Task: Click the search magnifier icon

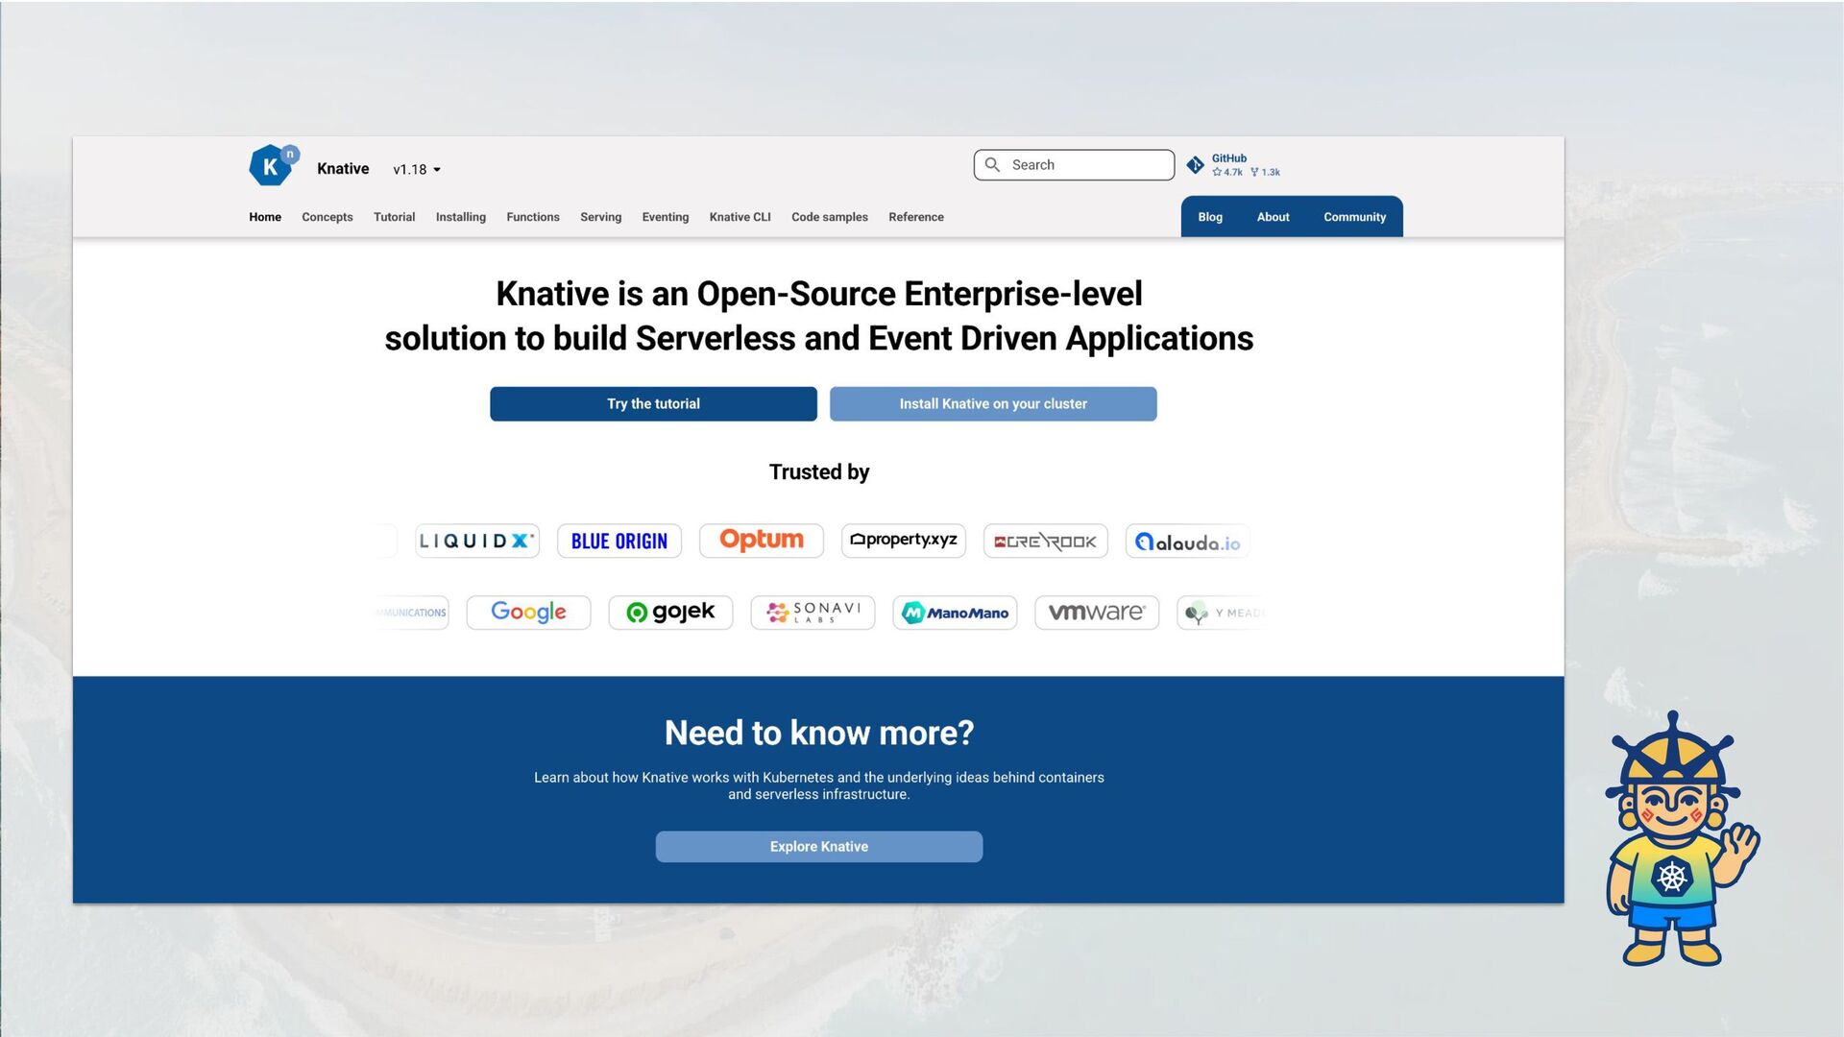Action: (992, 165)
